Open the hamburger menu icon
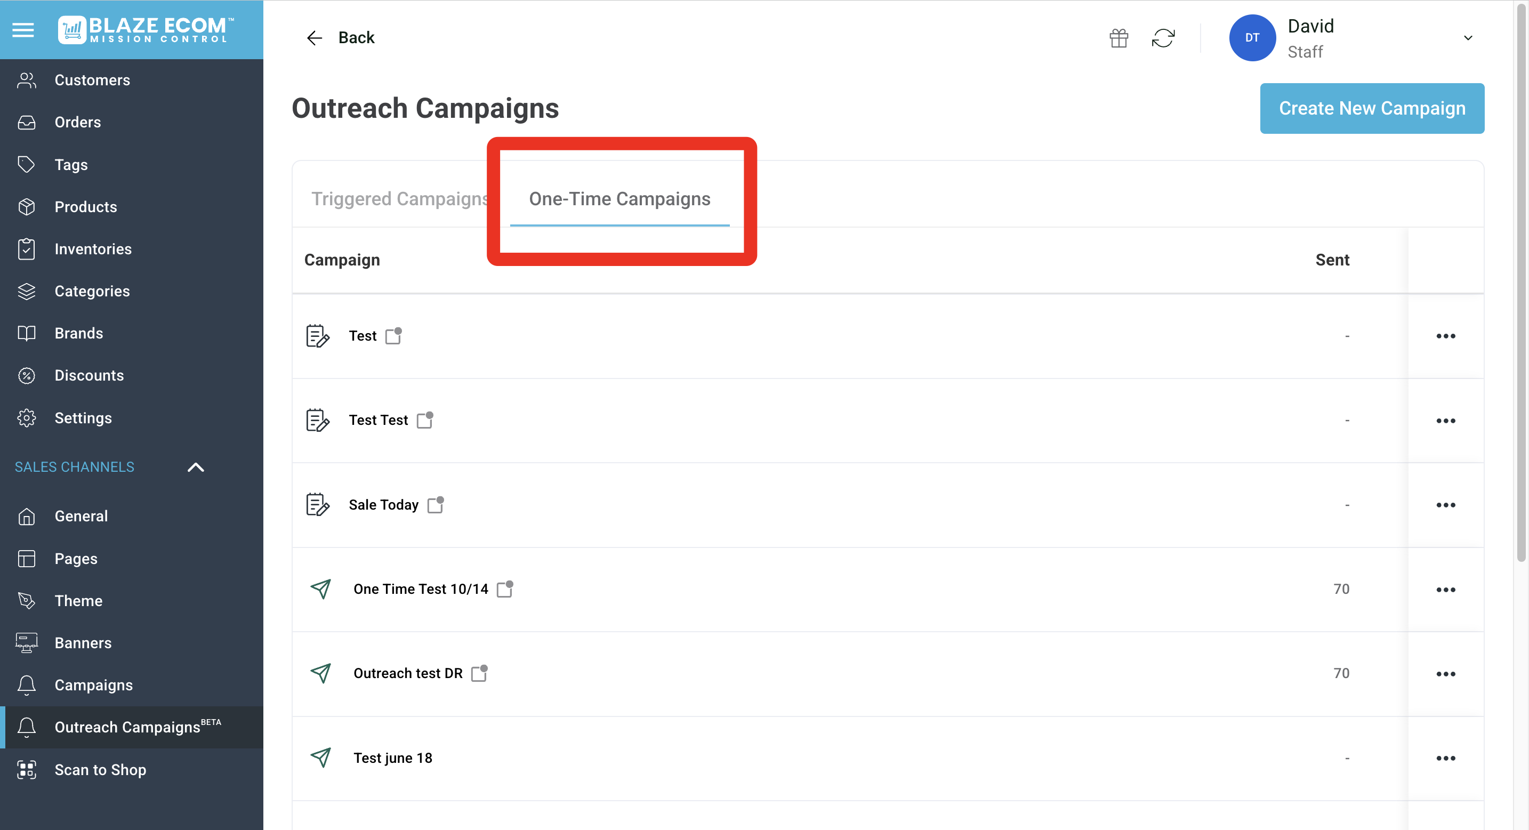The image size is (1529, 830). [x=23, y=30]
